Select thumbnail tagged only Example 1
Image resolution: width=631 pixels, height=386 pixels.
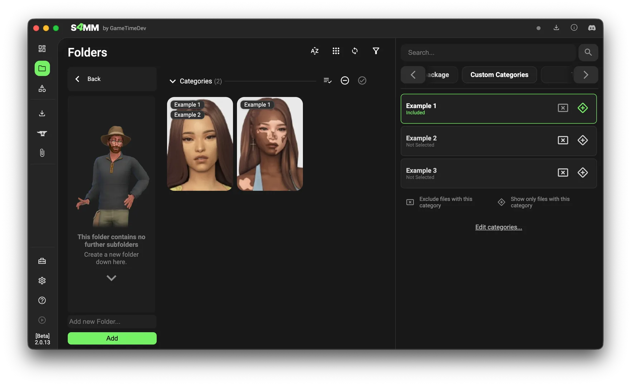tap(270, 144)
